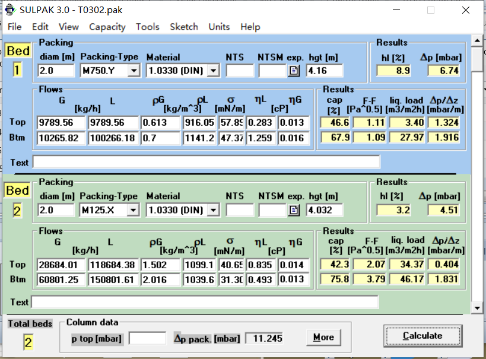Click Bed 2 Btm cap result 75.8
486x359 pixels.
point(335,279)
